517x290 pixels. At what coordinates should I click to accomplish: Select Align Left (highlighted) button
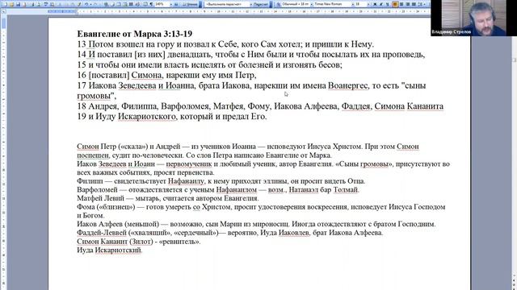tap(395, 4)
